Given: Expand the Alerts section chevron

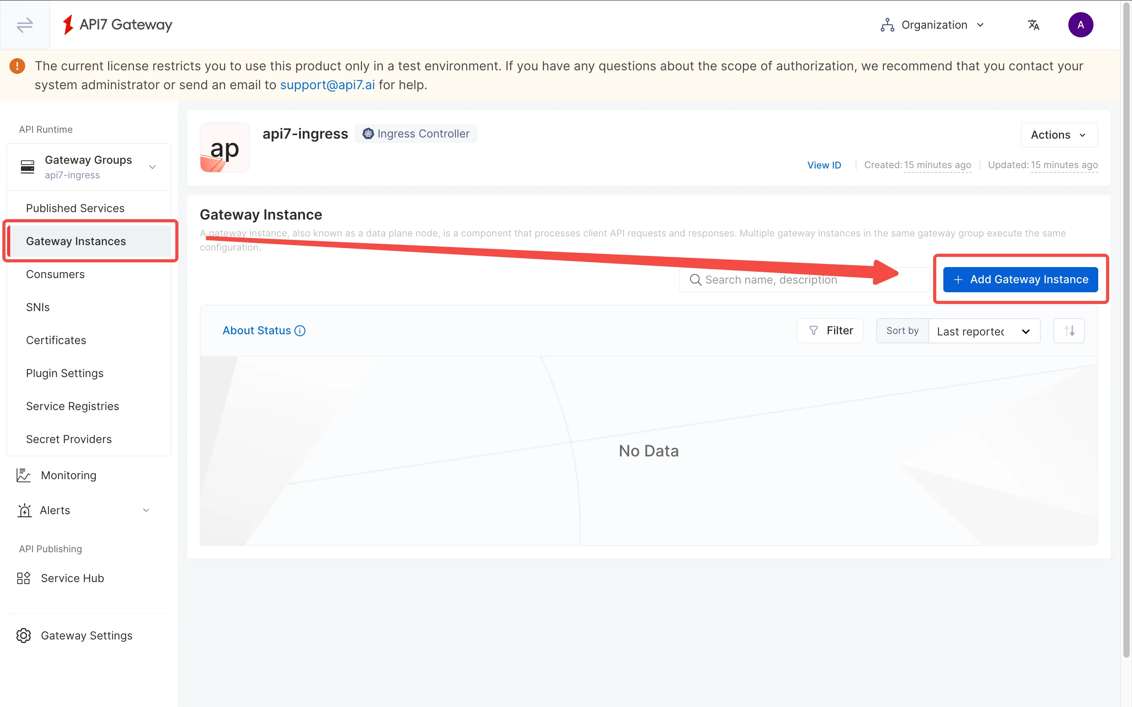Looking at the screenshot, I should (x=146, y=510).
